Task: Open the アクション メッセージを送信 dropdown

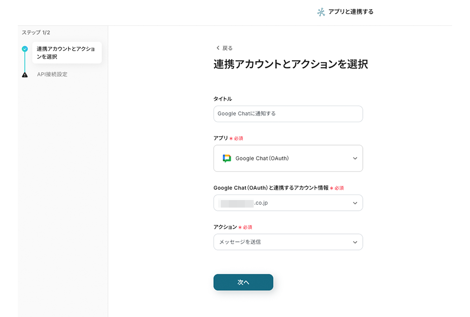Action: point(288,242)
